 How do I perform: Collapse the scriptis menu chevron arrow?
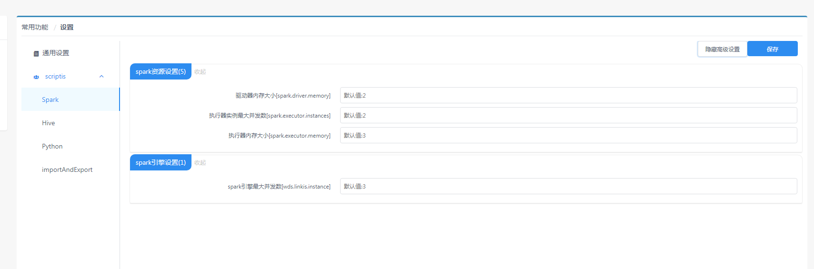click(x=101, y=77)
